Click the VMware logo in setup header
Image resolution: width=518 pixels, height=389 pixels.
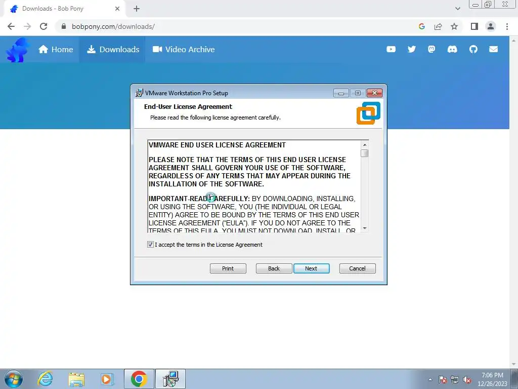click(368, 113)
